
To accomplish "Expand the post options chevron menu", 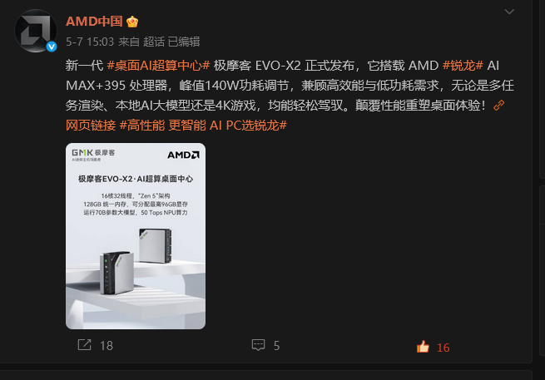I will pyautogui.click(x=509, y=12).
